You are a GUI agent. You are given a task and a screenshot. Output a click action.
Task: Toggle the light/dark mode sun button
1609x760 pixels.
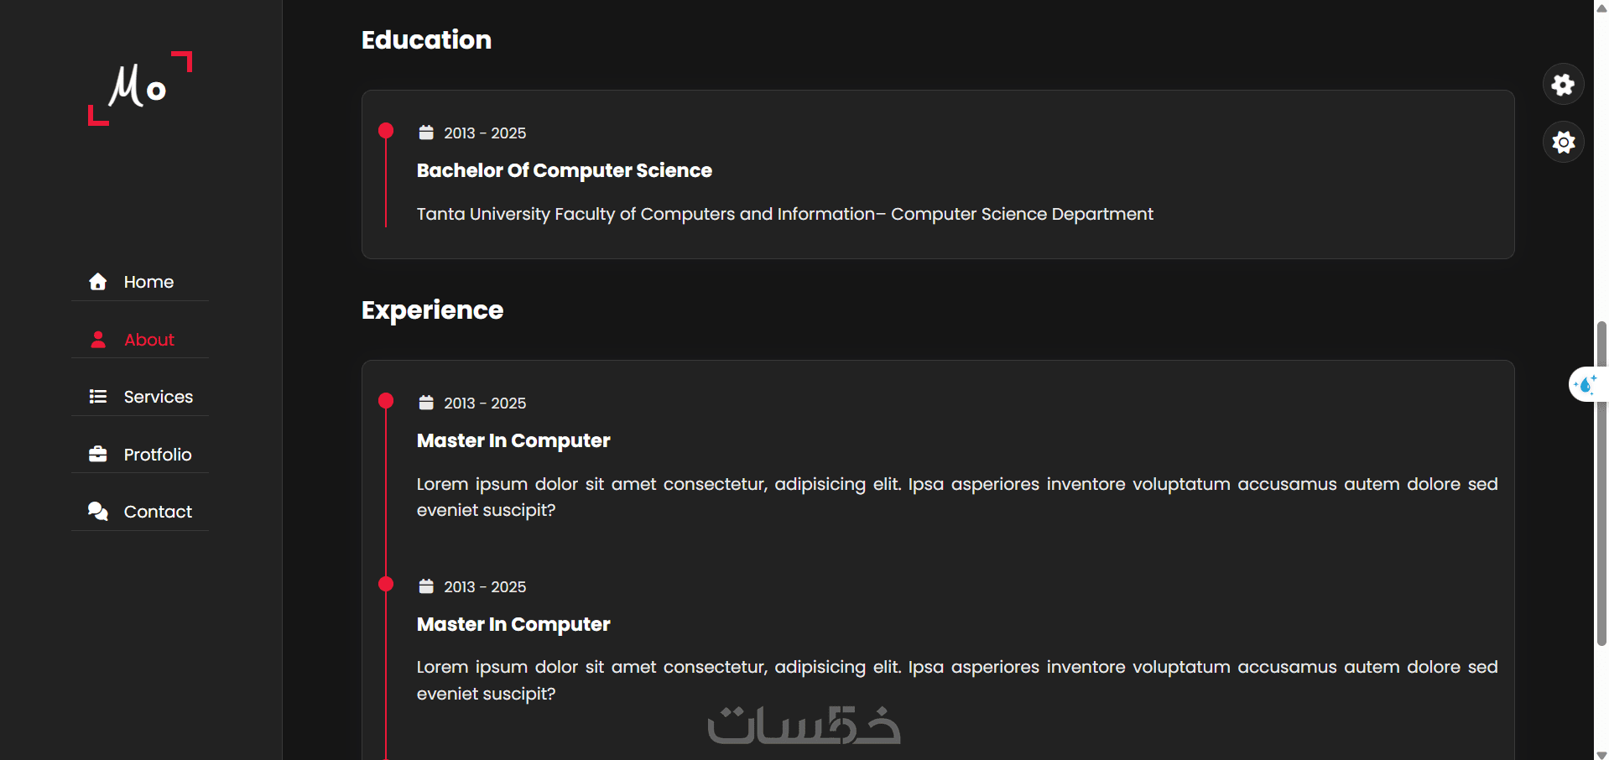pyautogui.click(x=1563, y=142)
